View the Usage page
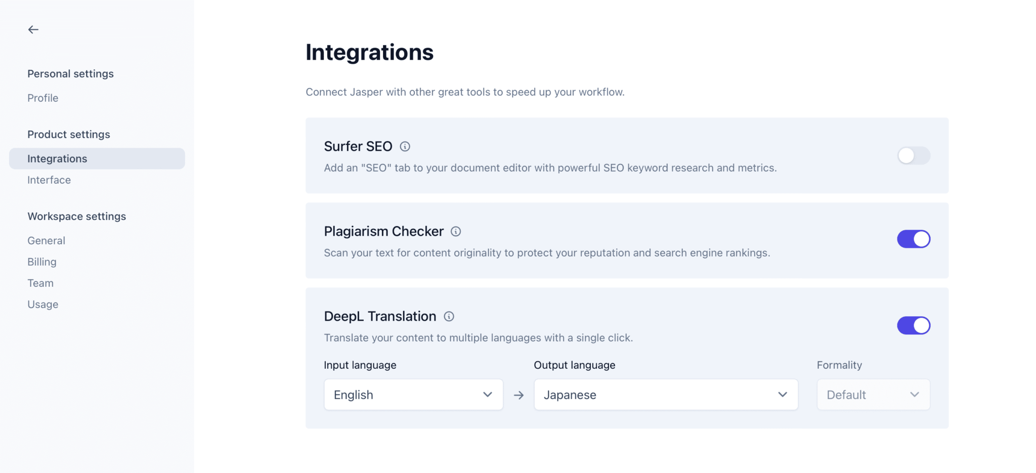The width and height of the screenshot is (1036, 473). [43, 305]
